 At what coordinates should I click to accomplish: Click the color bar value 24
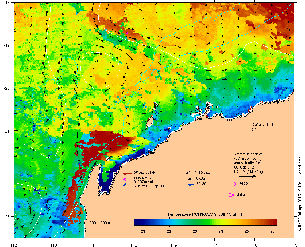pos(221,231)
